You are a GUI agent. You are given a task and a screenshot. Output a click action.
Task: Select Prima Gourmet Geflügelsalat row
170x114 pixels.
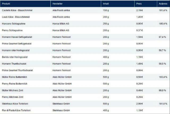pyautogui.click(x=85, y=44)
